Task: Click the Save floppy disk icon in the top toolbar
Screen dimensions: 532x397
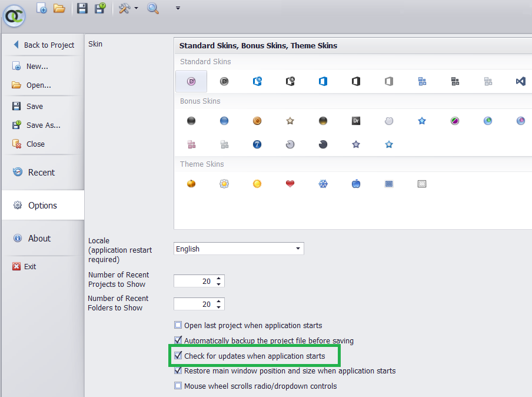Action: (82, 8)
